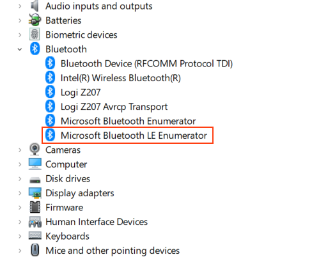Click the Disk drives icon
The height and width of the screenshot is (257, 312).
coord(35,180)
